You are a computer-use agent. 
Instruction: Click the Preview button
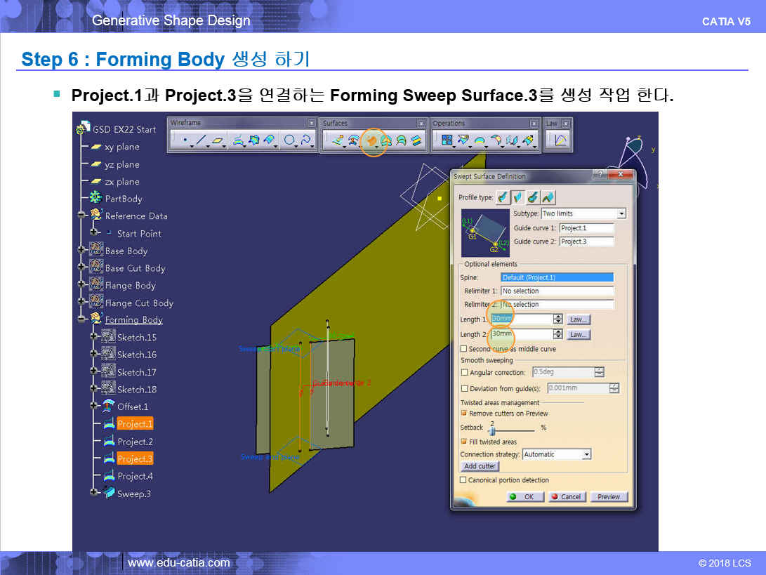(608, 496)
